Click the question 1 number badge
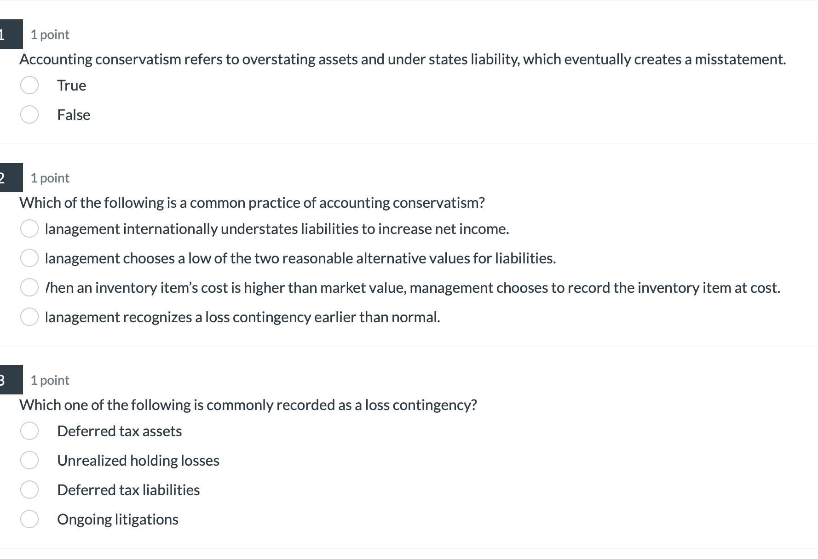This screenshot has width=818, height=559. click(11, 34)
